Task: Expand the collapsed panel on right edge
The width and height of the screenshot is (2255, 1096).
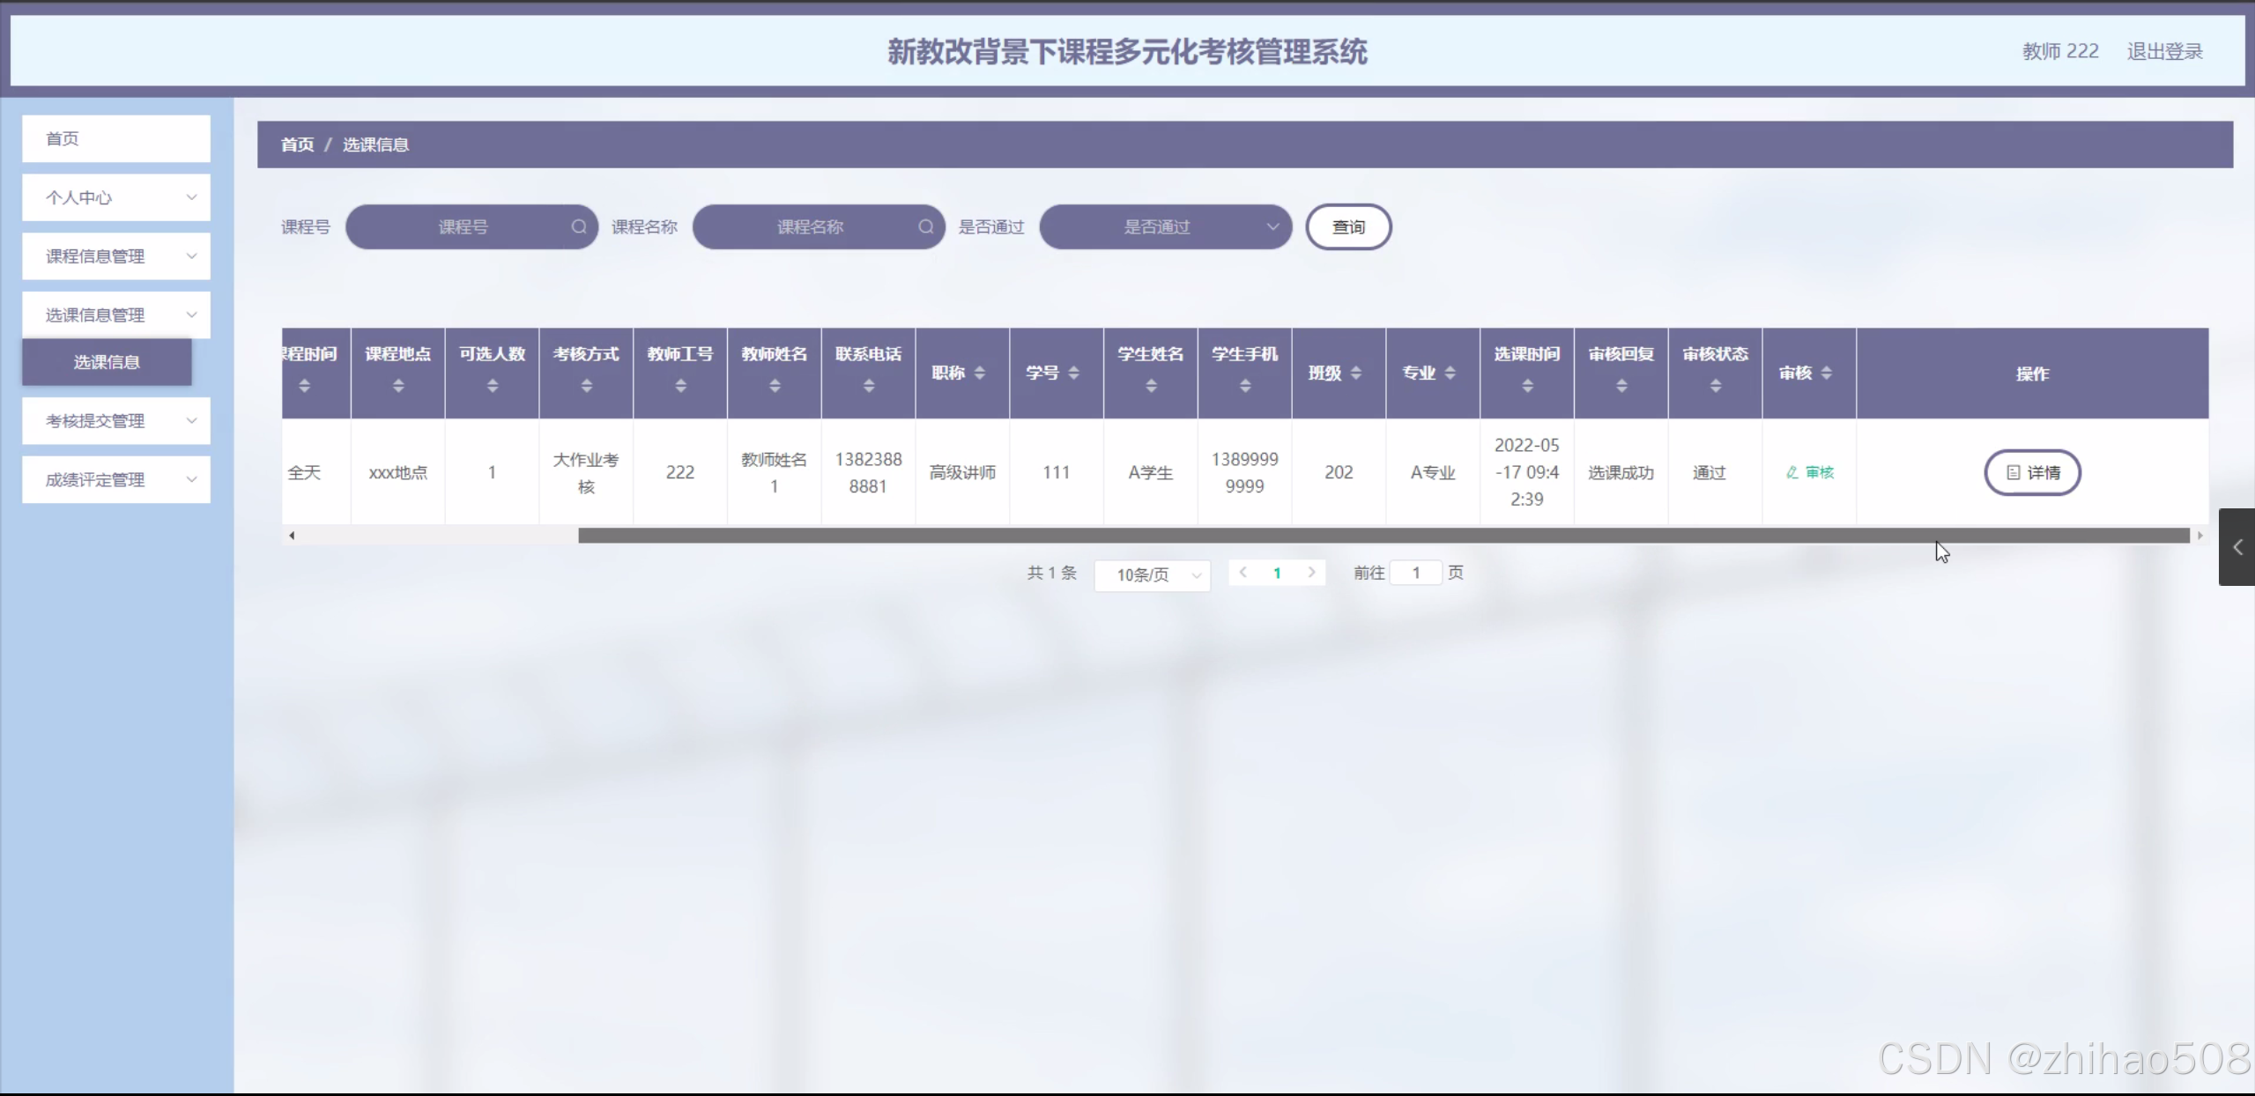Action: click(2236, 547)
